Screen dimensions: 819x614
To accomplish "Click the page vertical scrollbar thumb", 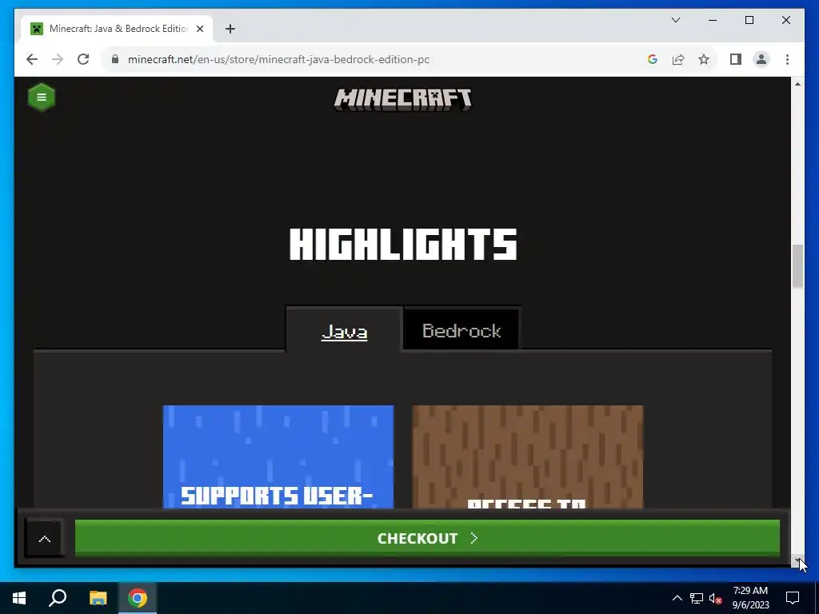I will [x=797, y=266].
